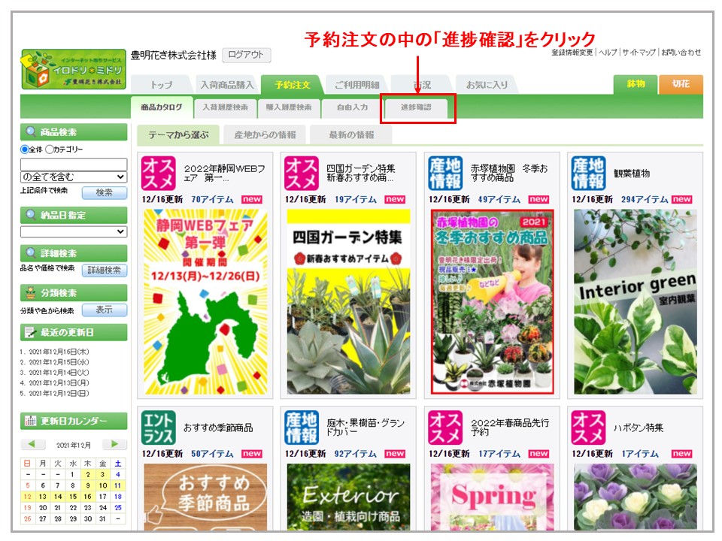This screenshot has height=541, width=722.
Task: Click the オススメ badge for ハボタン特集
Action: (588, 428)
